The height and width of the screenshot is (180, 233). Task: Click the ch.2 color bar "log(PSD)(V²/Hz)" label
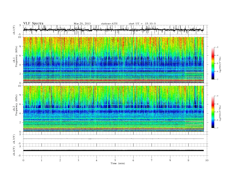tap(220, 113)
